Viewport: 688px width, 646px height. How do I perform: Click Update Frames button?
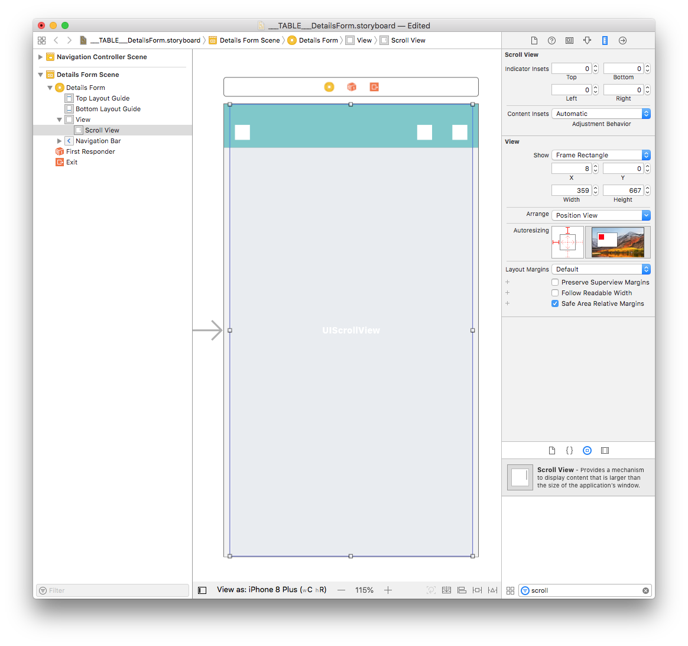[431, 590]
